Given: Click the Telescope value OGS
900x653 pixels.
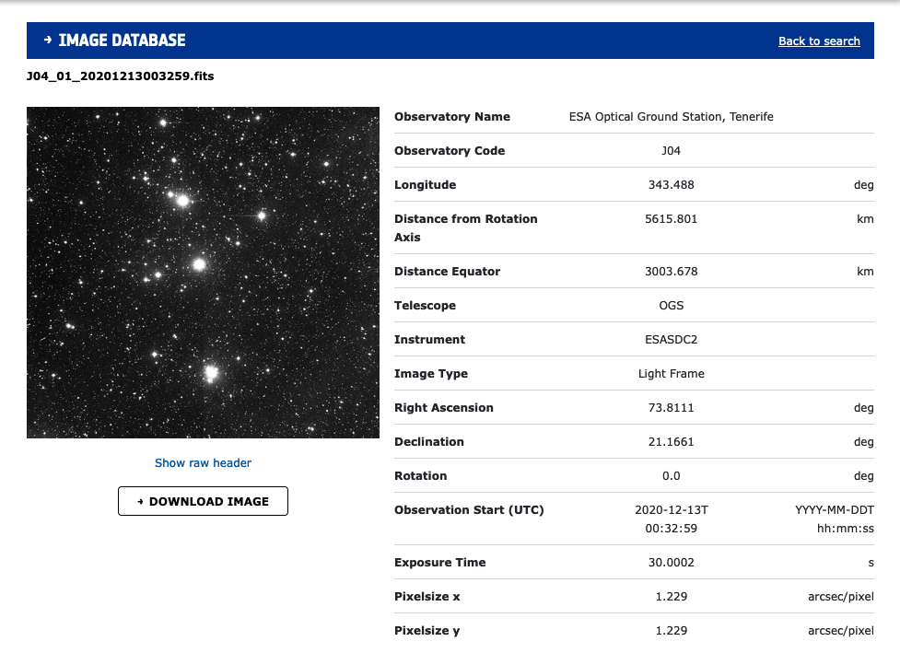Looking at the screenshot, I should [671, 306].
